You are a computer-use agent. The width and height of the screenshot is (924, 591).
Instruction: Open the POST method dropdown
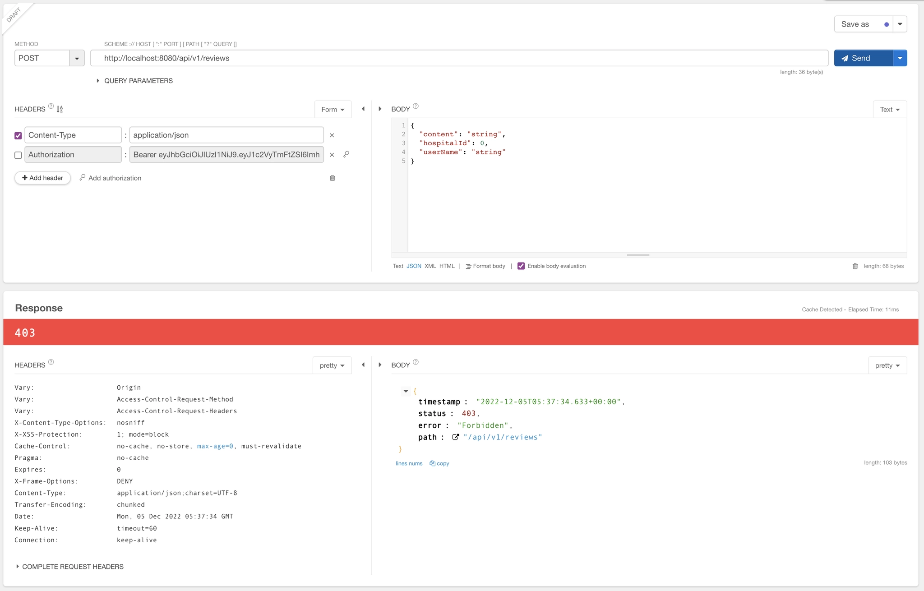coord(77,58)
